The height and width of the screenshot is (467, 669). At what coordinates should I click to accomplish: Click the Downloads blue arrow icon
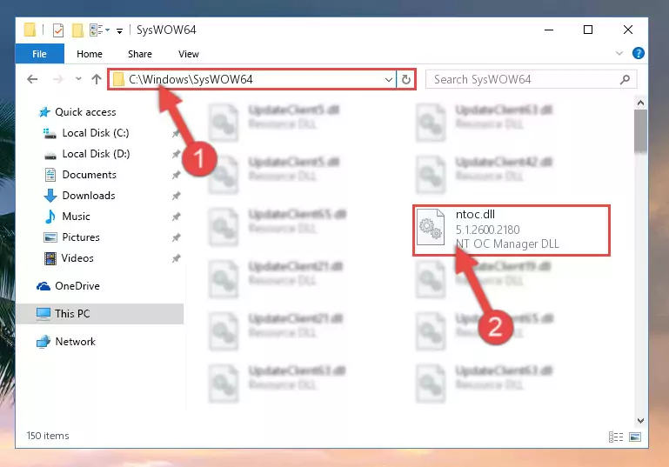click(50, 196)
